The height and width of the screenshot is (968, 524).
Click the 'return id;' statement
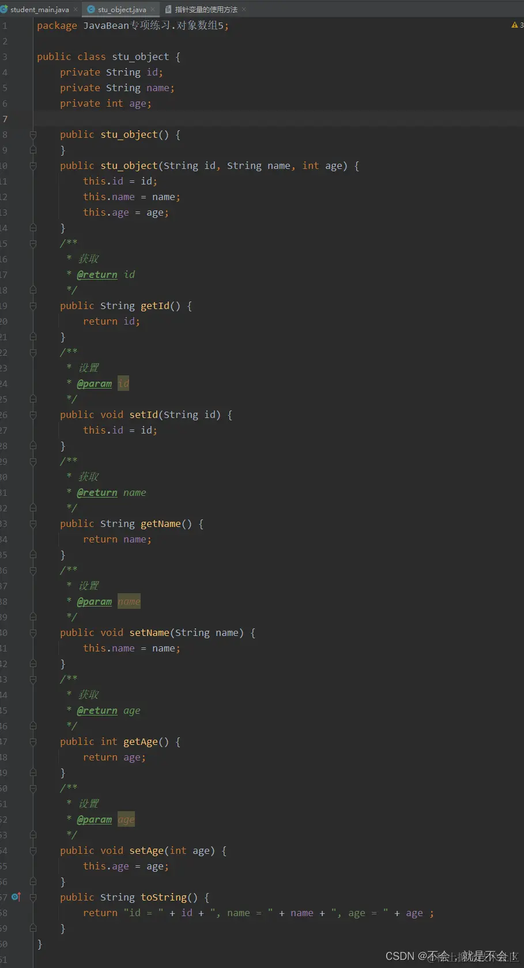[112, 321]
